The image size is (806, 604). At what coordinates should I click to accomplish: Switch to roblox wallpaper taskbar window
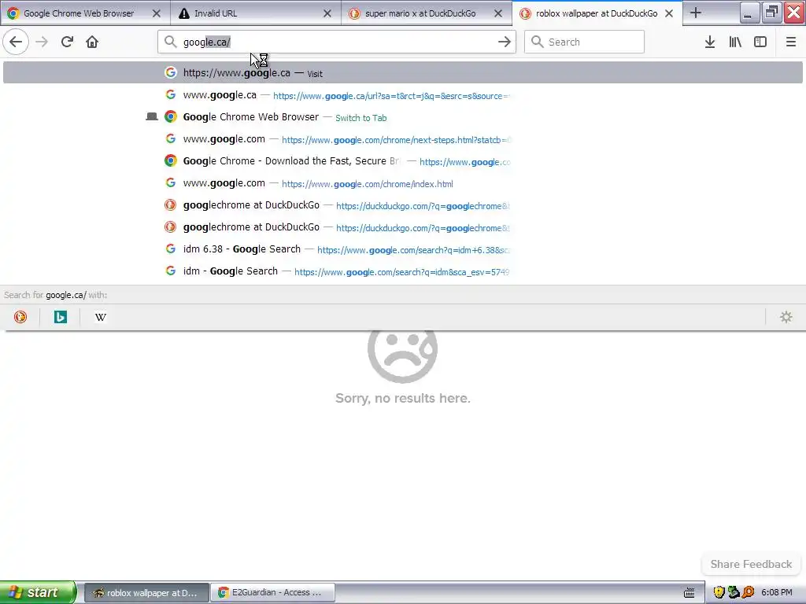coord(146,593)
